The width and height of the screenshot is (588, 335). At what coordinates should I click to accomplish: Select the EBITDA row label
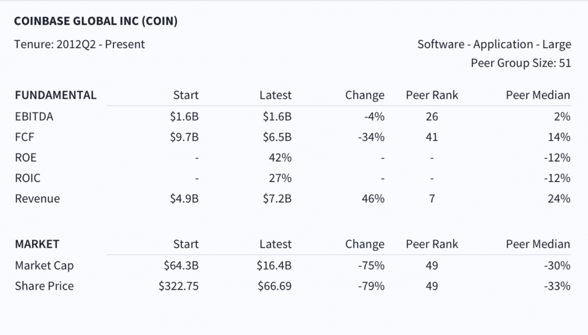pyautogui.click(x=34, y=116)
